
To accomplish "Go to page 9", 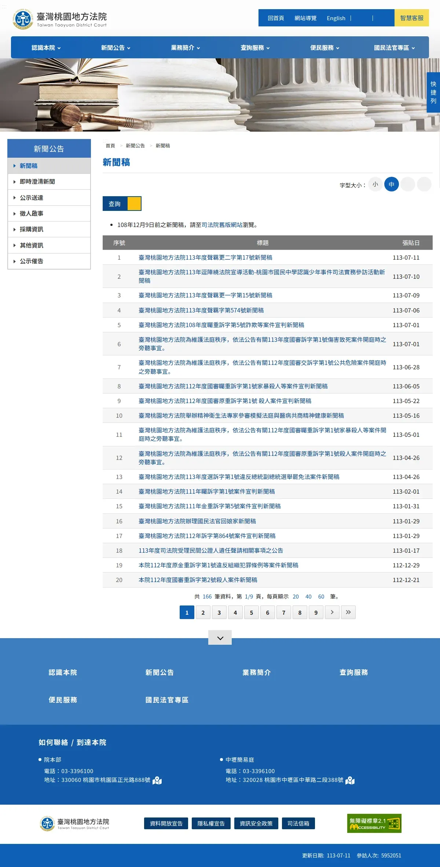I will (316, 612).
